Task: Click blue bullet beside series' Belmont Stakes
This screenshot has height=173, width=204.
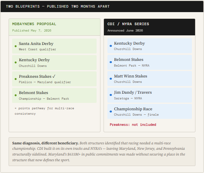Action: point(111,62)
